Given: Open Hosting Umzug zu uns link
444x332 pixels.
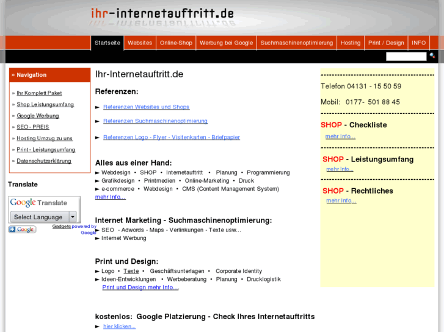Looking at the screenshot, I should (x=45, y=138).
